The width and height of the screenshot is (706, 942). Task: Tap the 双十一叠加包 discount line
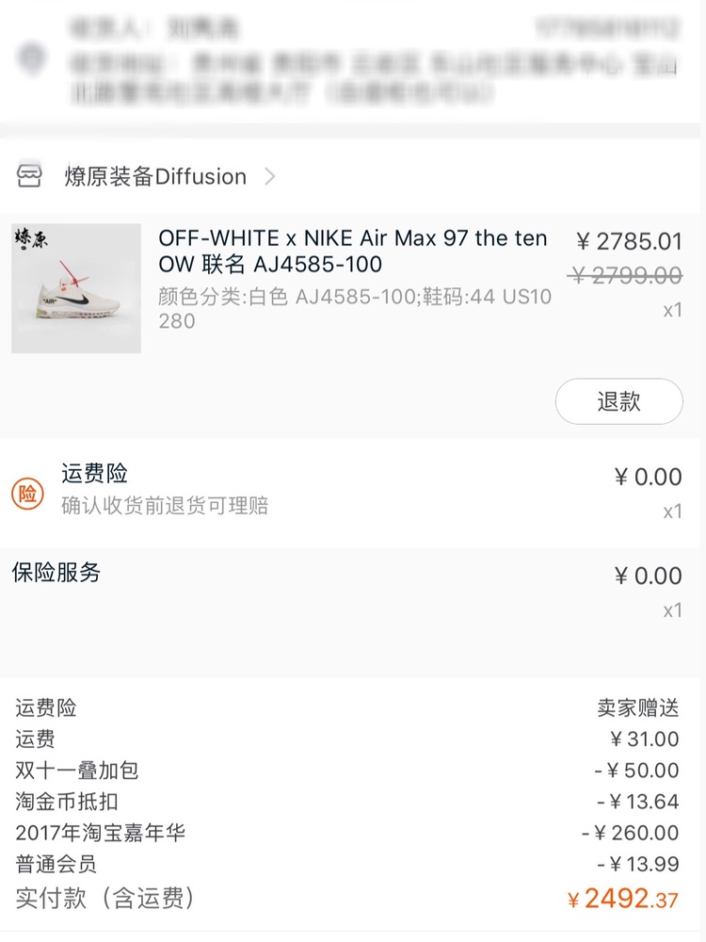pyautogui.click(x=347, y=771)
